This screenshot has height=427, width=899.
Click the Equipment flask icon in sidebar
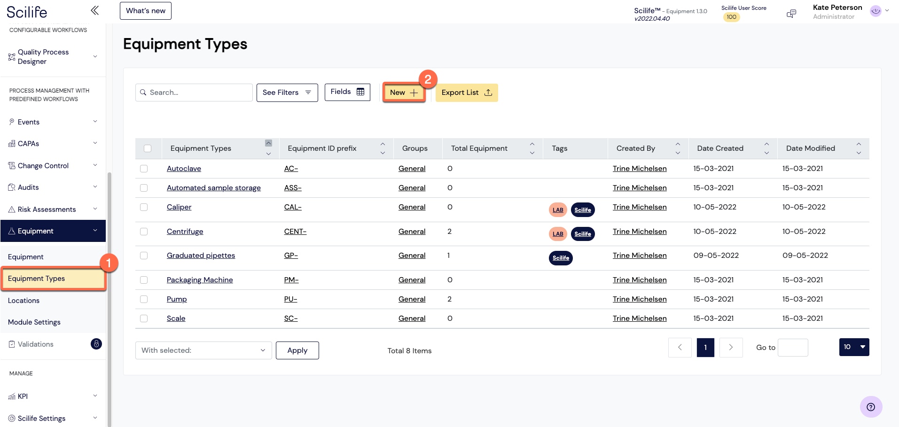coord(12,231)
